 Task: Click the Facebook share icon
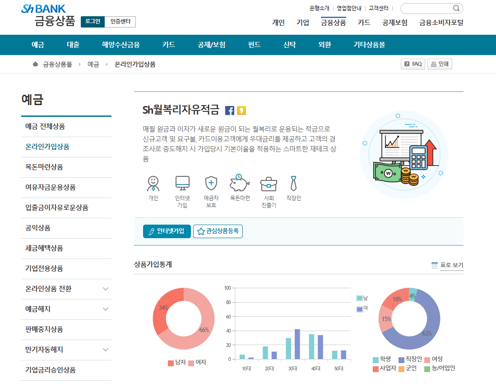point(230,110)
